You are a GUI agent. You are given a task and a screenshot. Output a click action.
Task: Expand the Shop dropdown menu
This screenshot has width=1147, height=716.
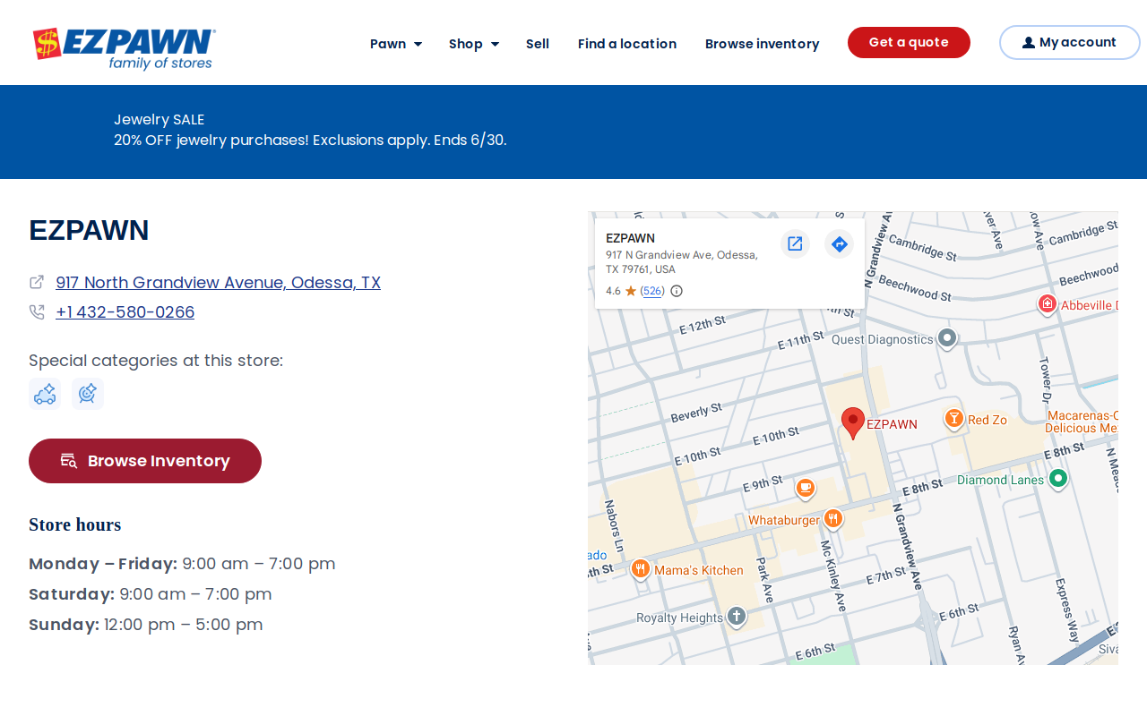[x=474, y=44]
